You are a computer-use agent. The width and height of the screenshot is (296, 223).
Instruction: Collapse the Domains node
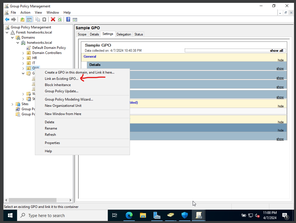(12, 37)
